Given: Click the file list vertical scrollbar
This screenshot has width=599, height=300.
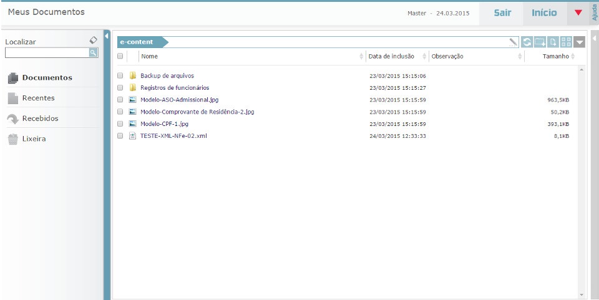Looking at the screenshot, I should click(x=582, y=181).
